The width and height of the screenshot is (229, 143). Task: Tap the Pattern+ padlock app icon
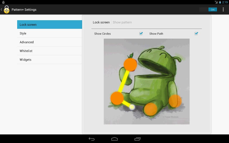(7, 10)
